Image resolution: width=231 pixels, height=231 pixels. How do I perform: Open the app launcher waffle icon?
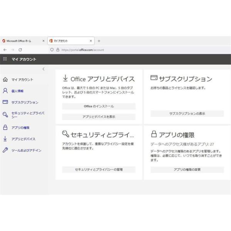pyautogui.click(x=5, y=59)
